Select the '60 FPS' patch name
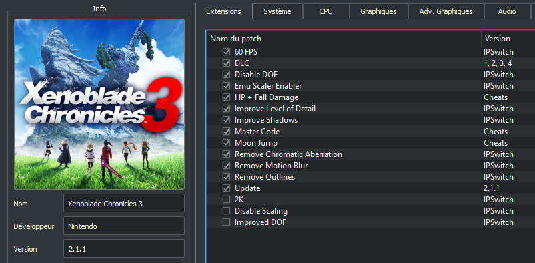 point(246,52)
